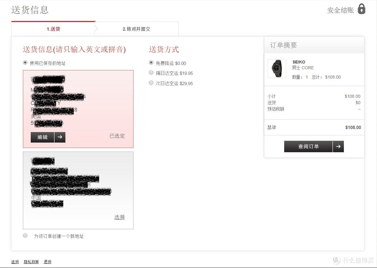This screenshot has width=377, height=268.
Task: Select 免费陆运 $0.00 shipping method
Action: [151, 62]
